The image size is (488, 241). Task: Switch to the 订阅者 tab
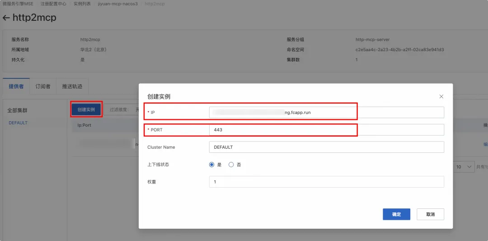(x=43, y=86)
